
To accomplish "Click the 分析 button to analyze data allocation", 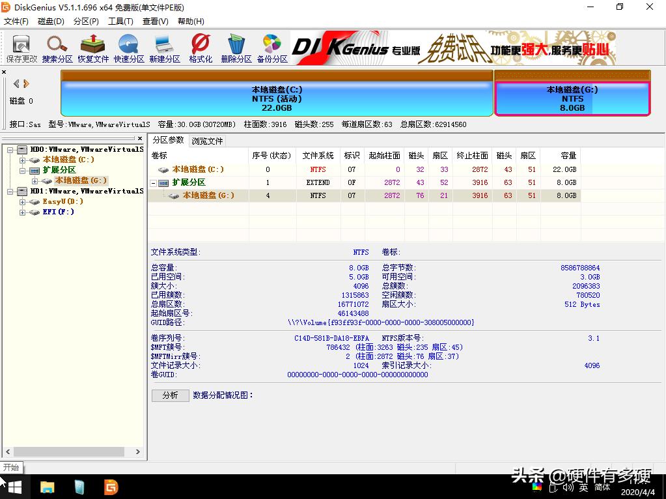I will click(x=170, y=395).
